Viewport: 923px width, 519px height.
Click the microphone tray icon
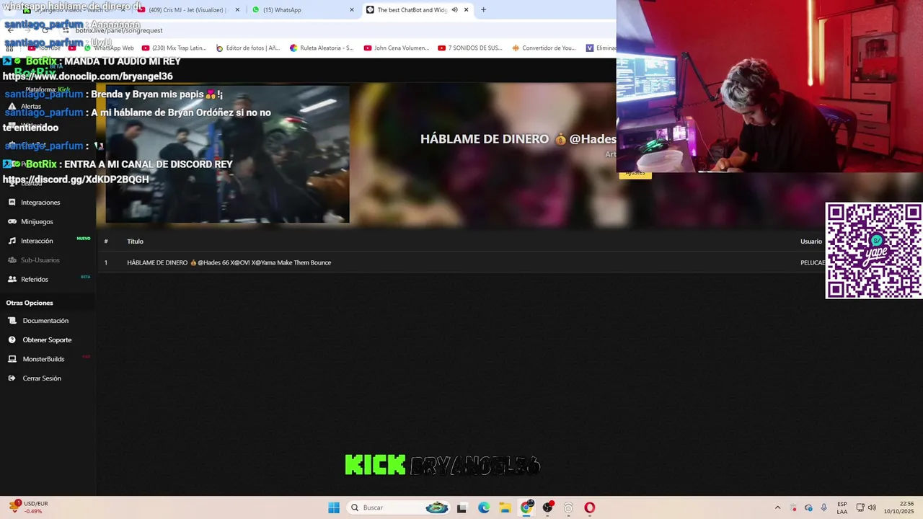click(823, 507)
